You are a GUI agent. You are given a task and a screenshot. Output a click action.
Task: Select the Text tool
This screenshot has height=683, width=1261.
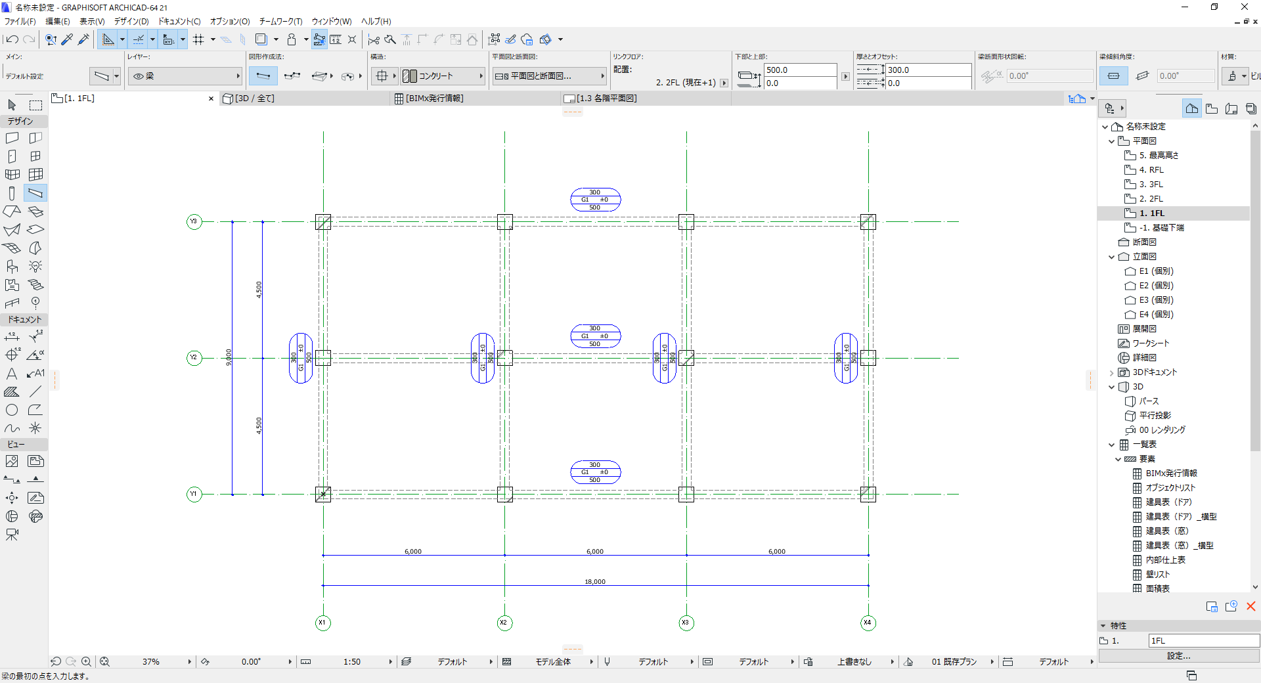(12, 374)
